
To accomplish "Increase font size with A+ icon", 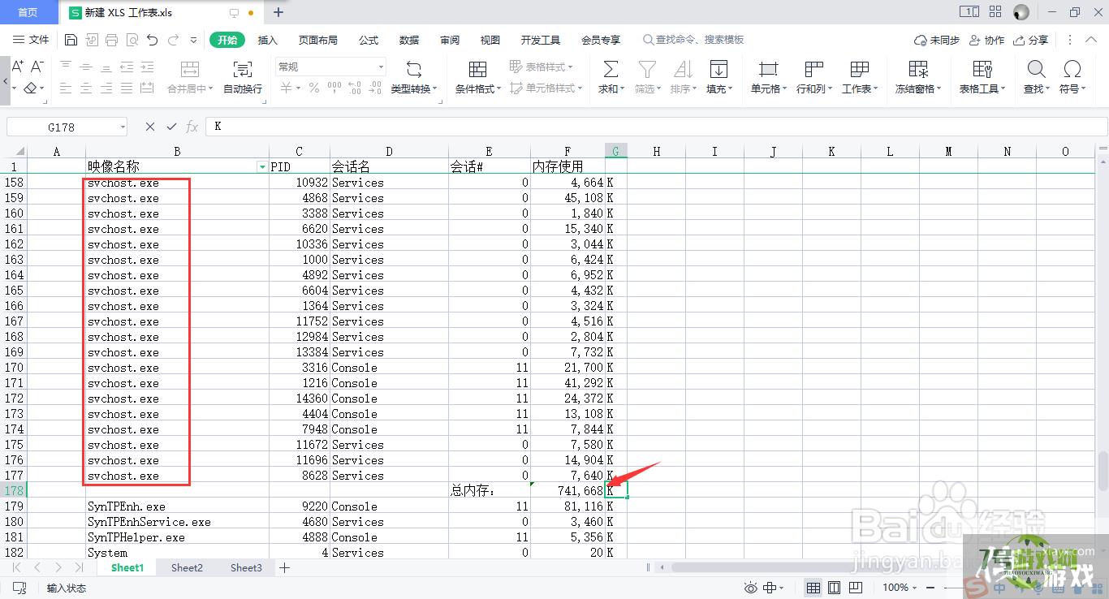I will (x=18, y=67).
